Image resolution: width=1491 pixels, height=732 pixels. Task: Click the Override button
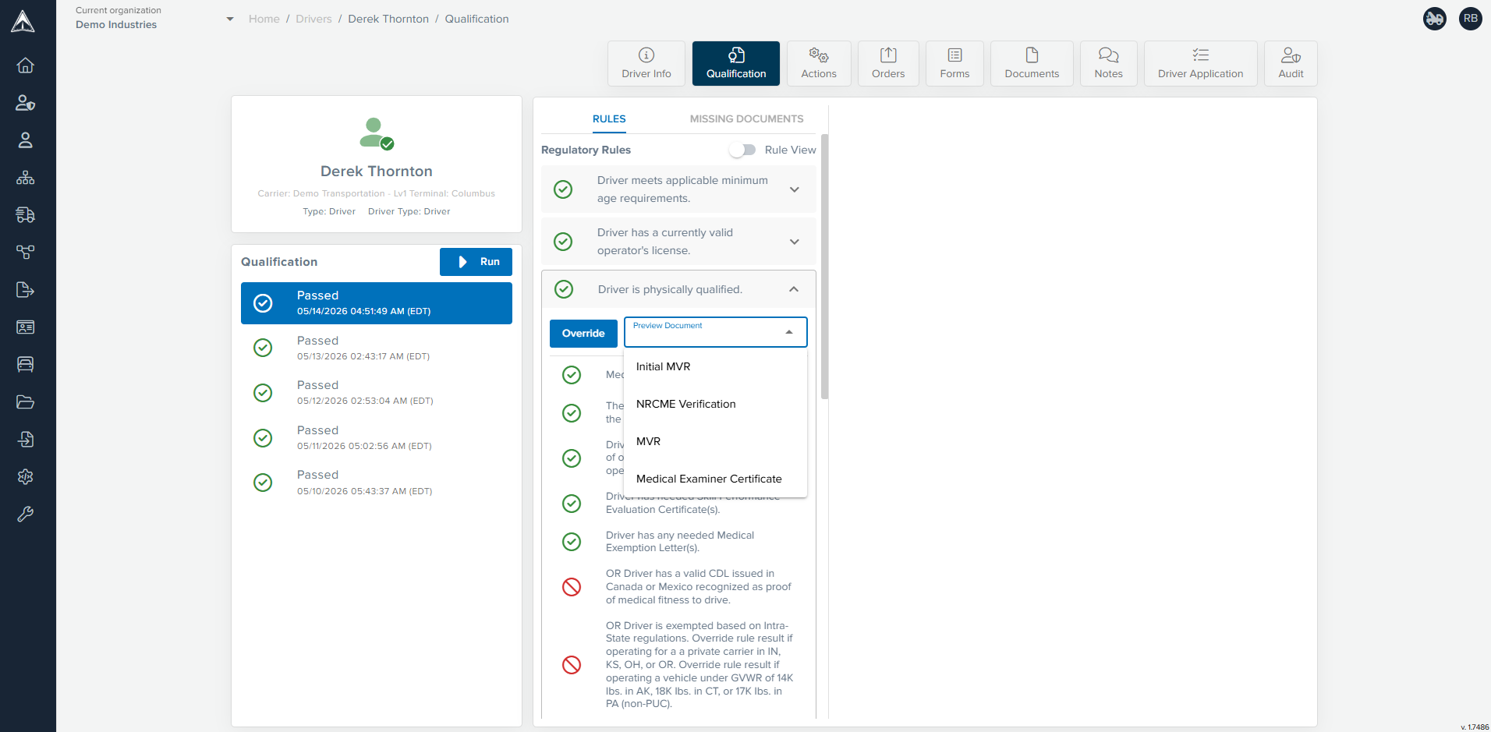click(583, 333)
